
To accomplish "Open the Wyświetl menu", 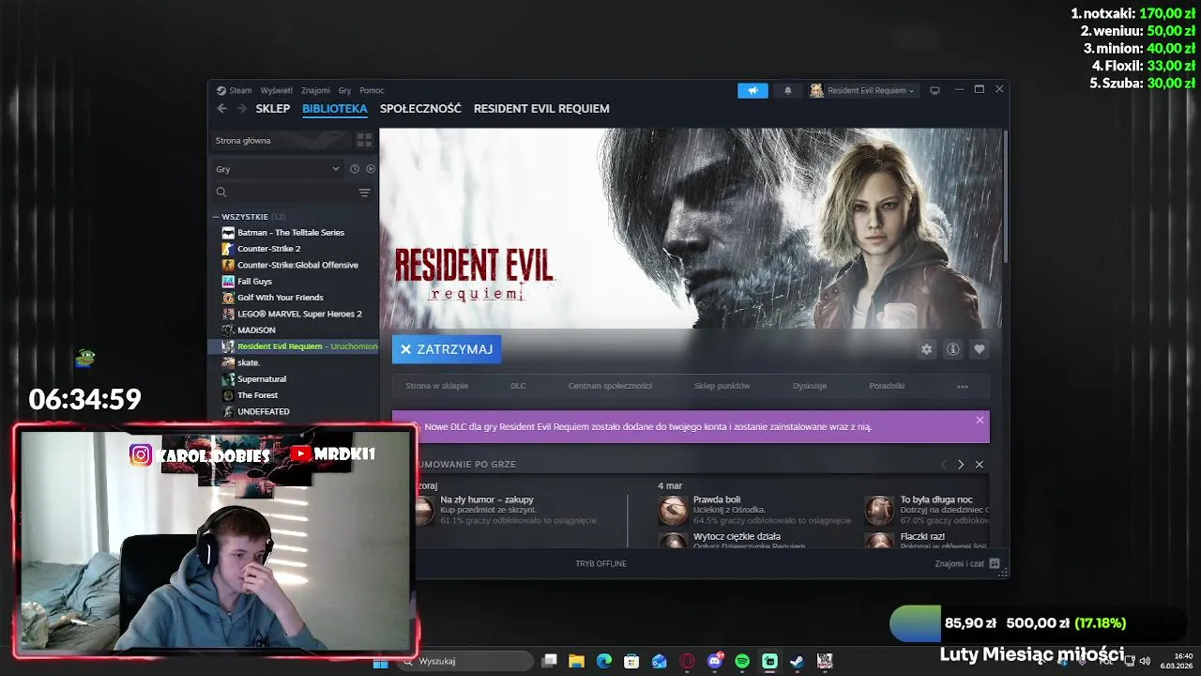I will click(x=276, y=91).
